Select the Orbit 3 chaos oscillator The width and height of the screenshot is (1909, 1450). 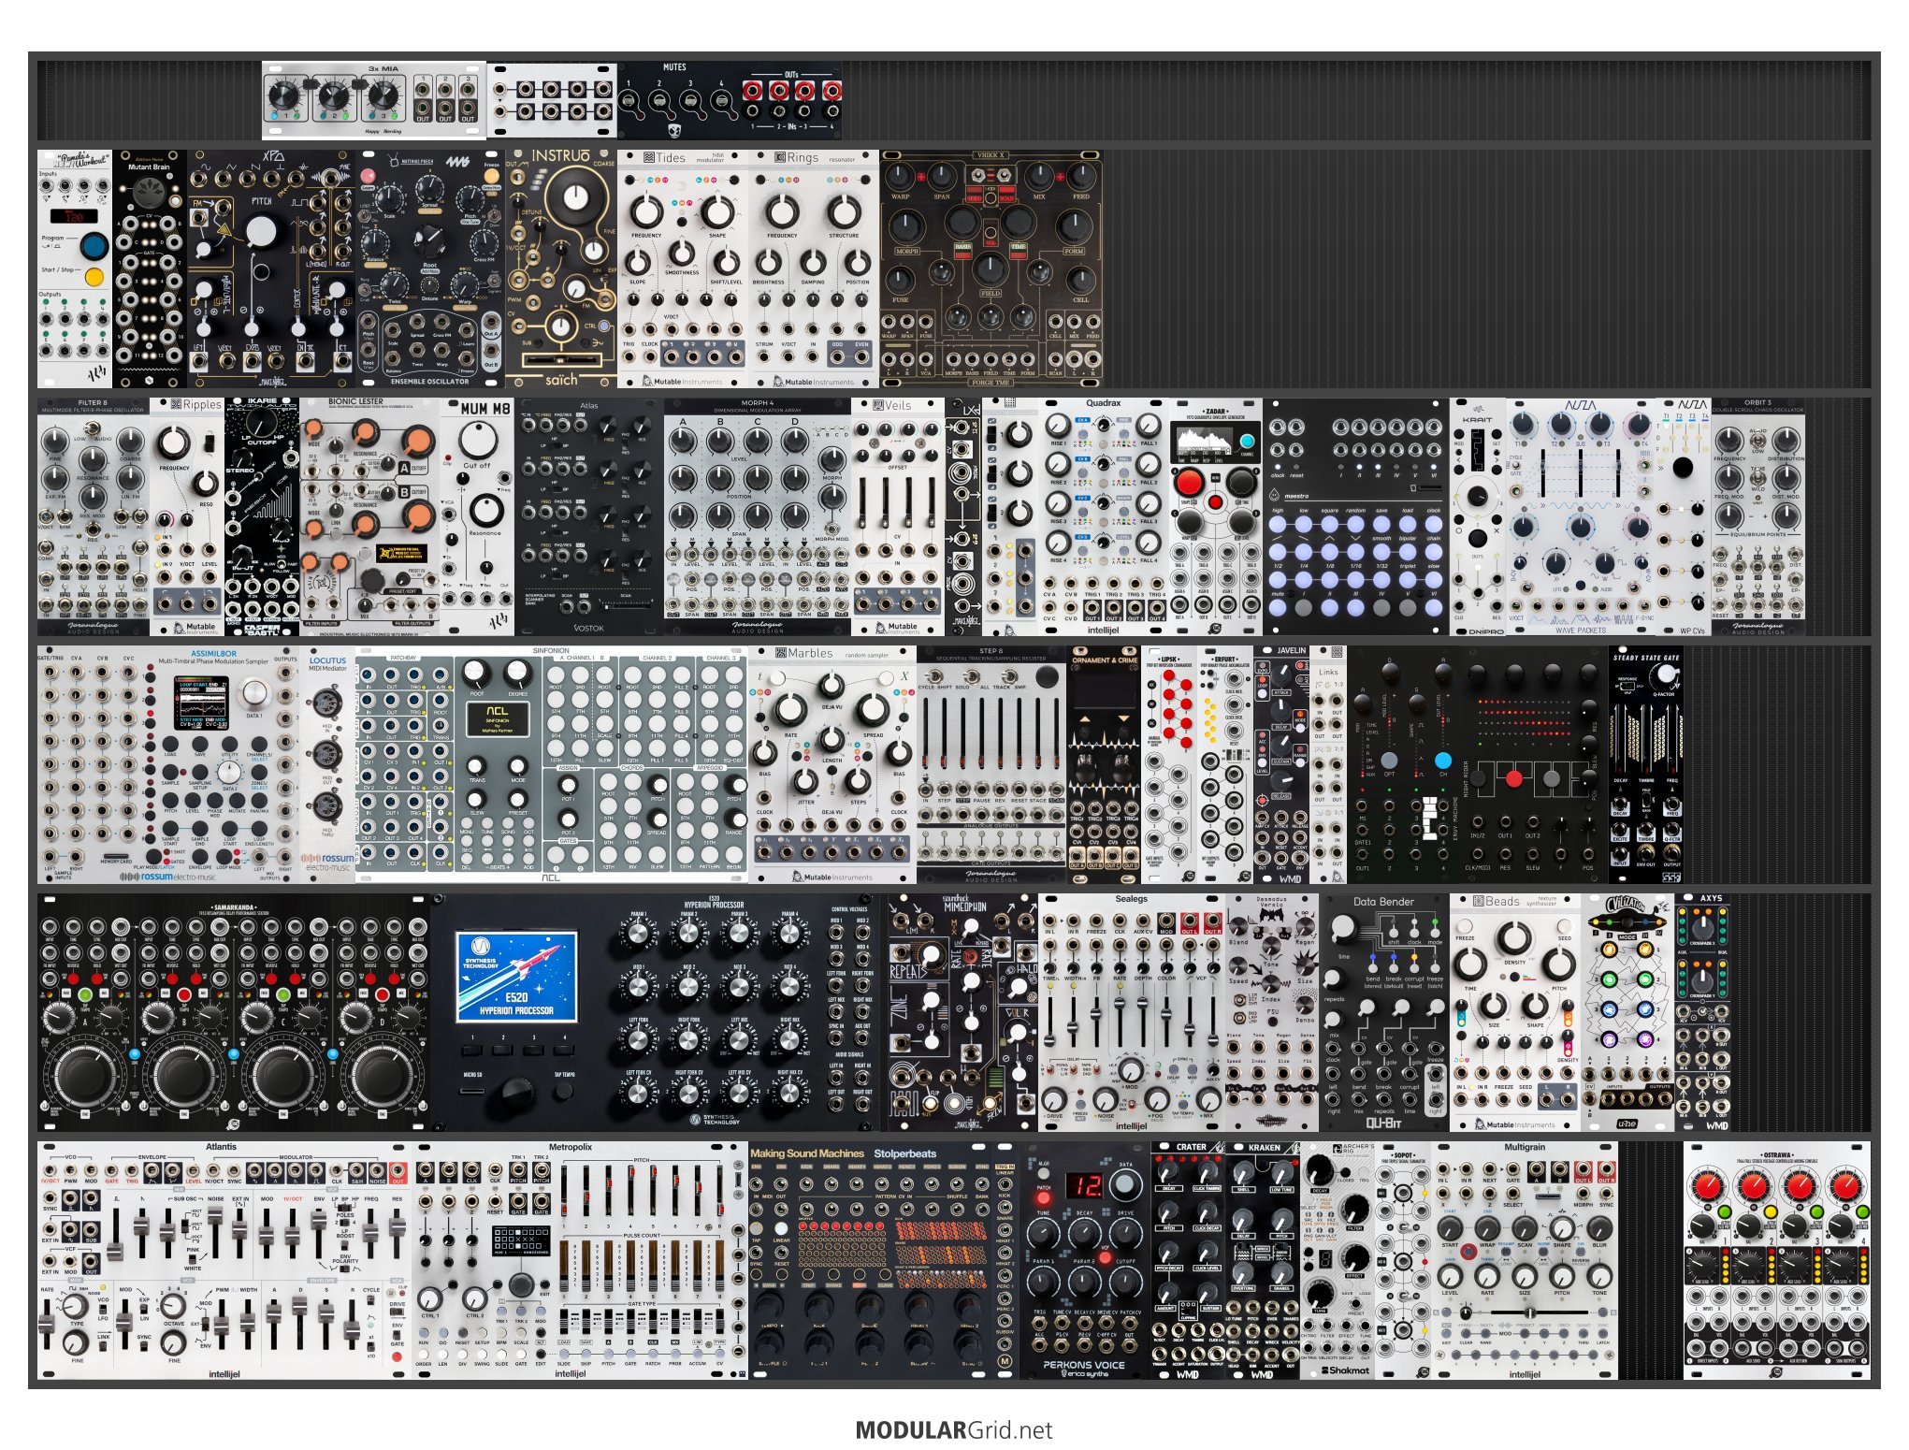point(1758,516)
